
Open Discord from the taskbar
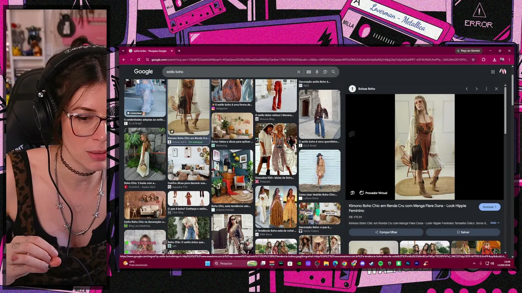363,263
